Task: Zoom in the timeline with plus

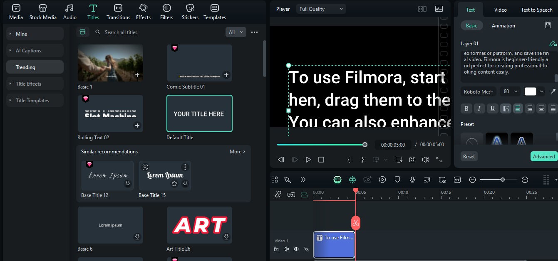Action: coord(525,180)
